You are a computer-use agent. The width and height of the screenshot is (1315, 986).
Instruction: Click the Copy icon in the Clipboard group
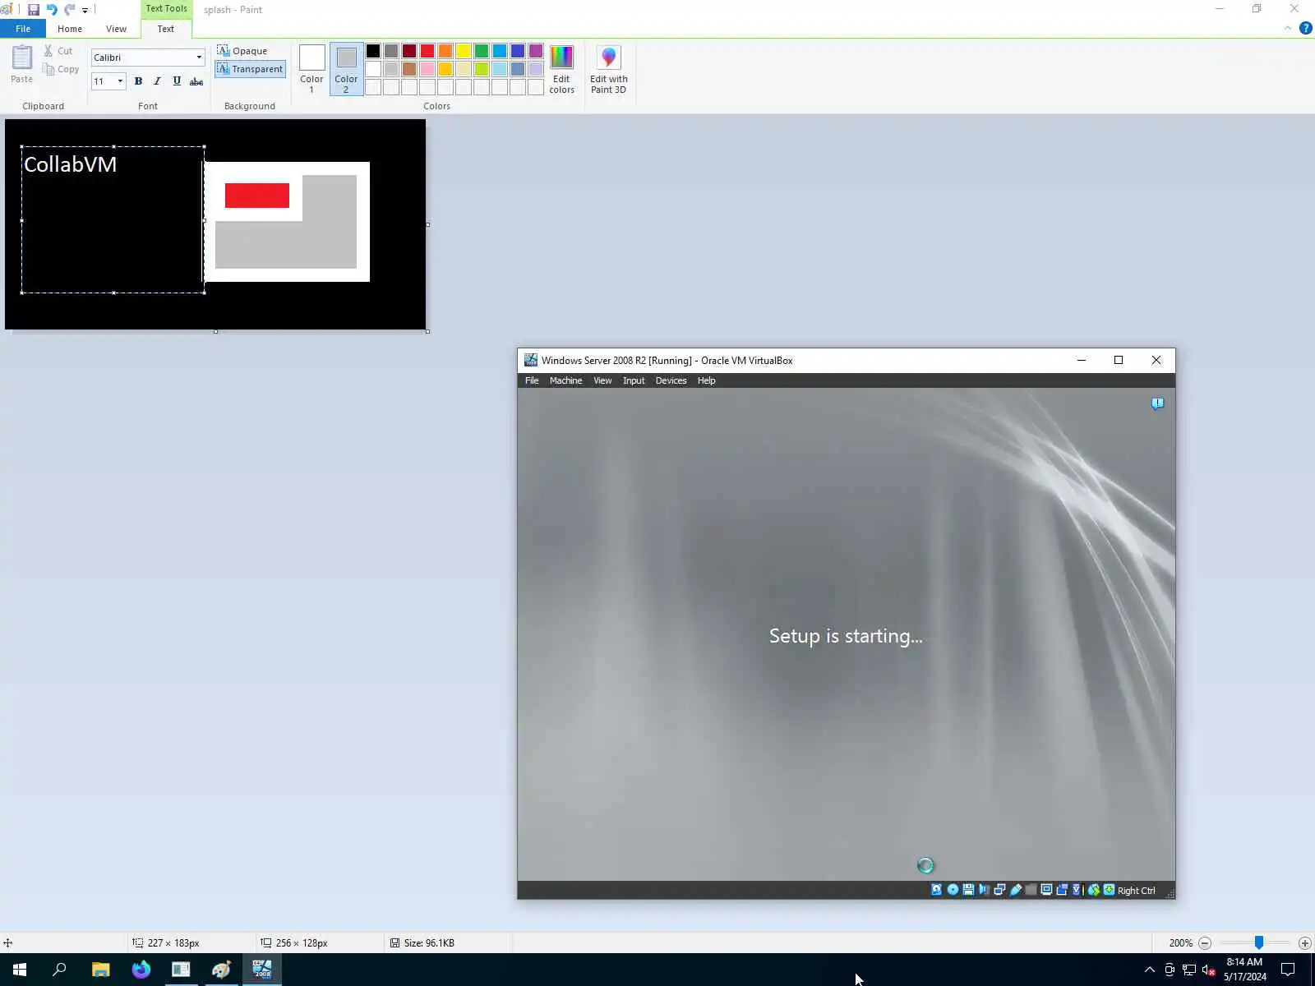point(48,69)
